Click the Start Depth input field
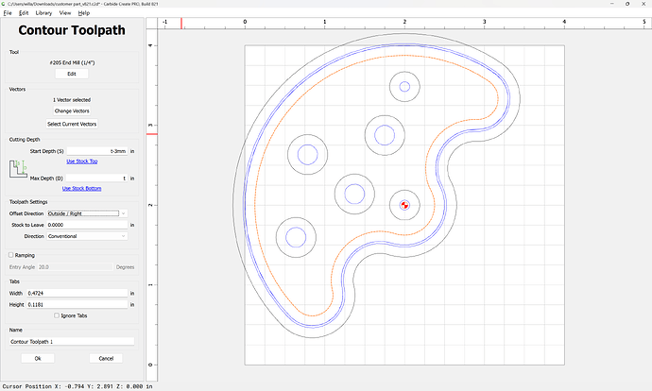The image size is (652, 391). point(96,151)
